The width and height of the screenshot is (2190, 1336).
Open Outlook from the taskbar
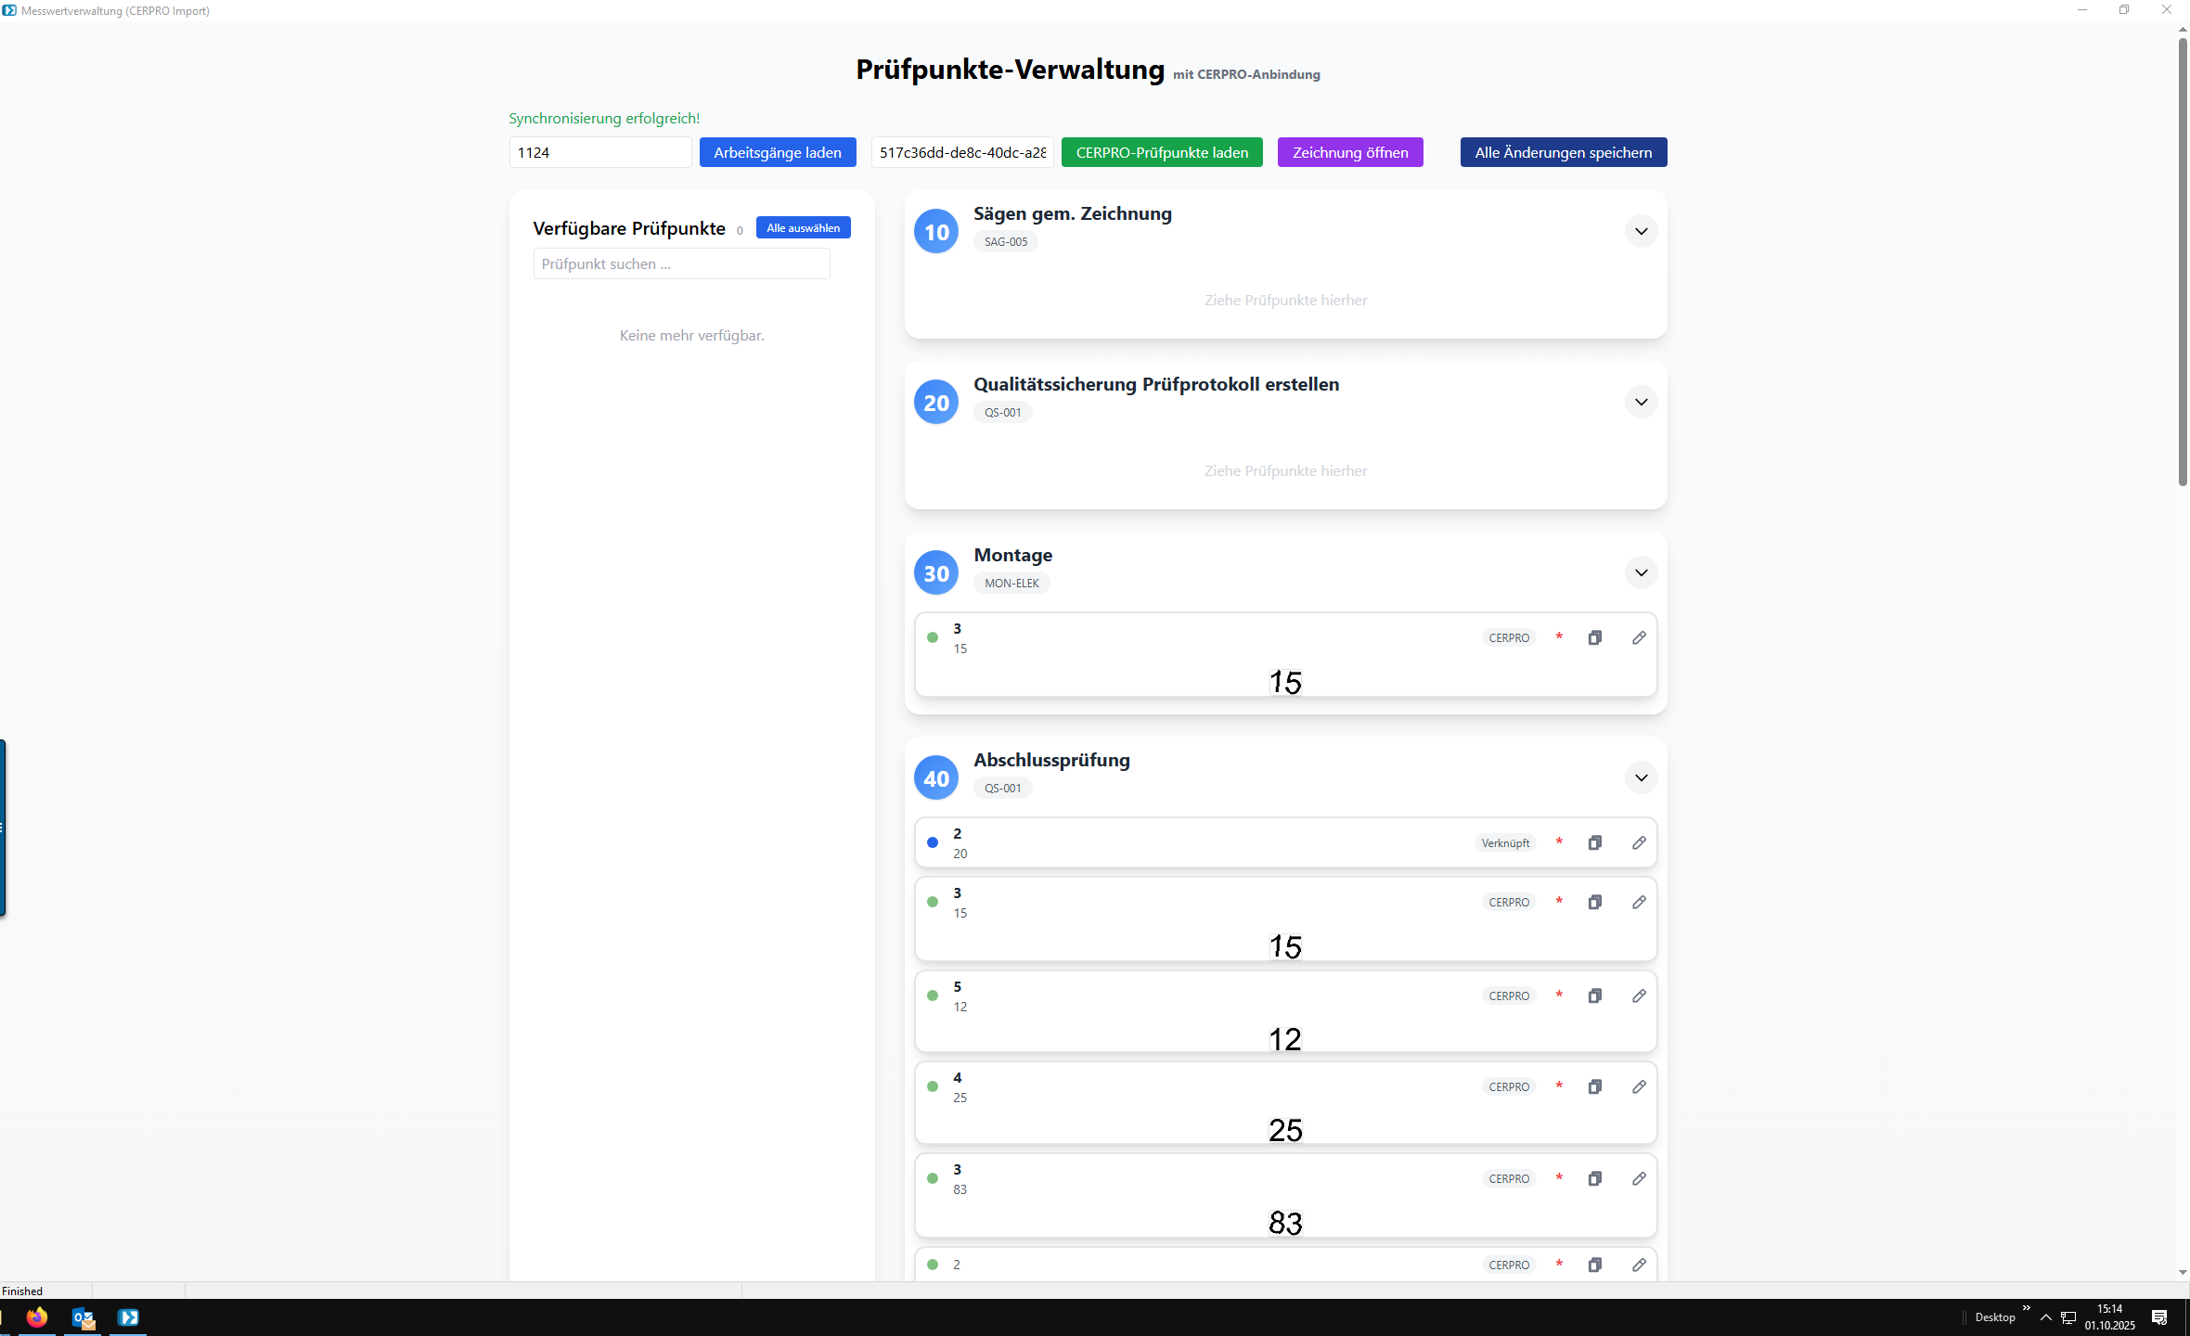[x=83, y=1317]
